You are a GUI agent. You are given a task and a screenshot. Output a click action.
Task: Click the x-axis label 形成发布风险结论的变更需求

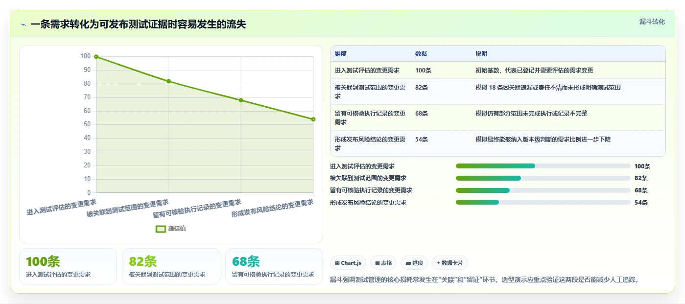point(272,209)
